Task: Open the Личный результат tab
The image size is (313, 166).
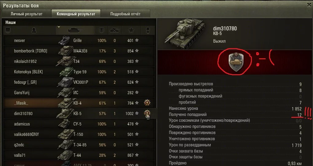Action: pyautogui.click(x=26, y=14)
